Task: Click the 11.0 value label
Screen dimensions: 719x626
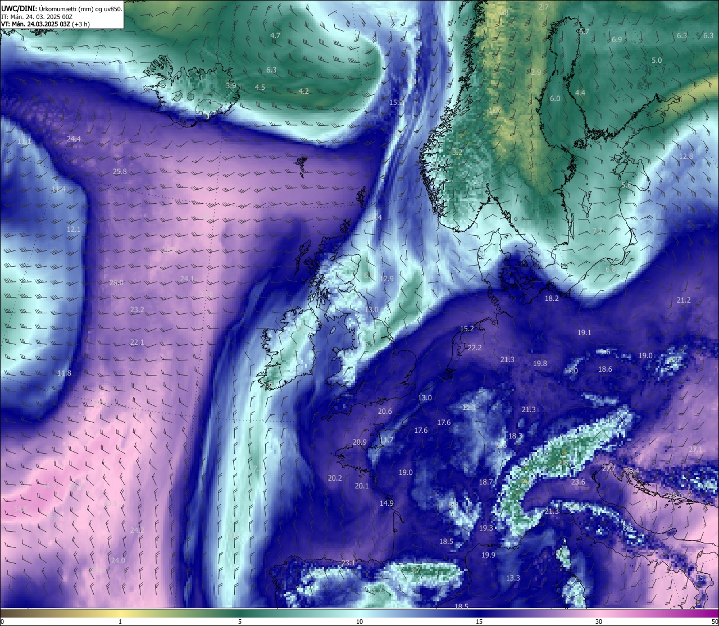Action: 571,371
